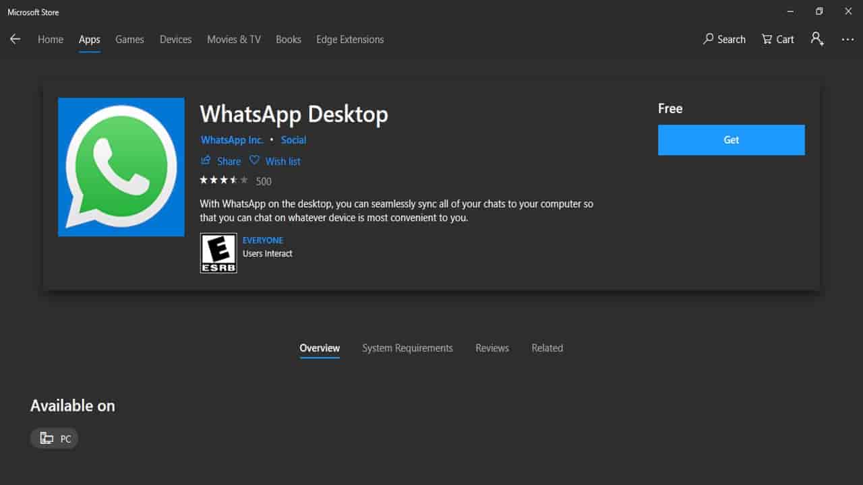Viewport: 863px width, 485px height.
Task: Click the WhatsApp app logo image
Action: 121,167
